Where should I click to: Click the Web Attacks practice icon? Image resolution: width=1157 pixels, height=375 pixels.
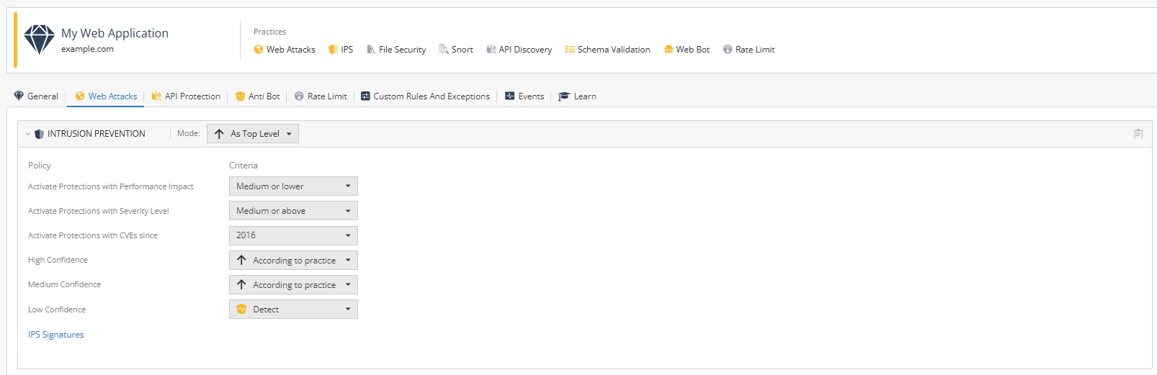click(259, 50)
